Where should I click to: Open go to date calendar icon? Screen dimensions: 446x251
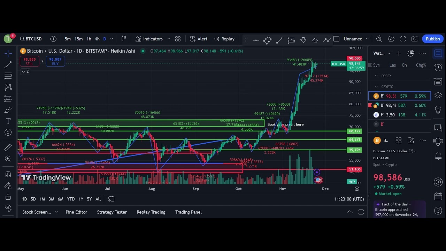coord(111,199)
